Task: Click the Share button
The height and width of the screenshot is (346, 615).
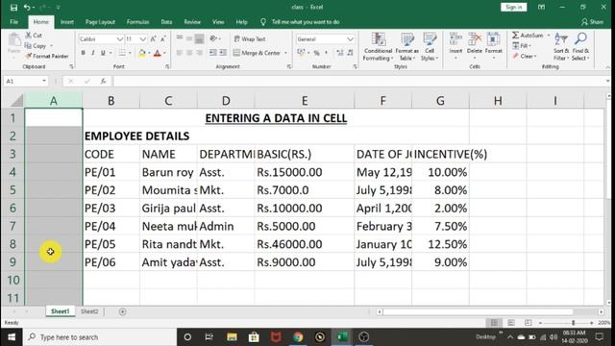Action: coord(592,22)
